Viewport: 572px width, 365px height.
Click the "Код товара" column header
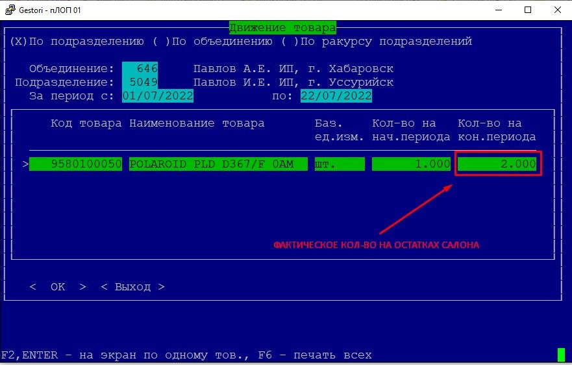86,123
